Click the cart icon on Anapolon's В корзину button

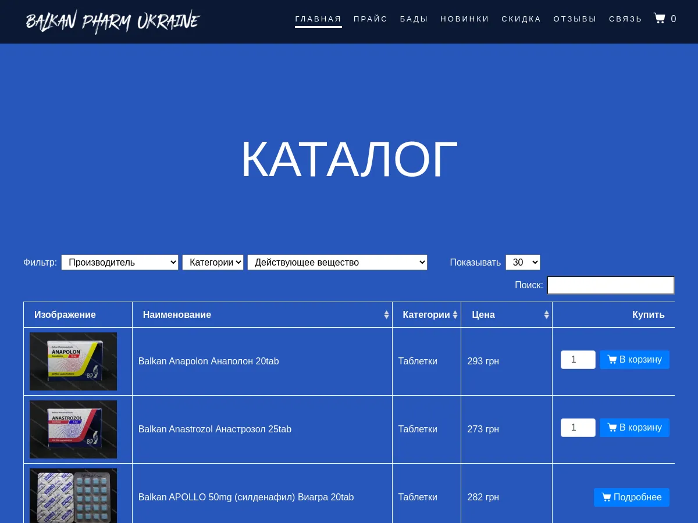click(x=612, y=359)
